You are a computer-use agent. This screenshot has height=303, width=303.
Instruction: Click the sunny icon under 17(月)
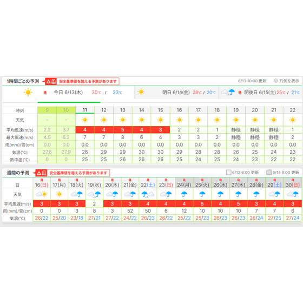59,194
